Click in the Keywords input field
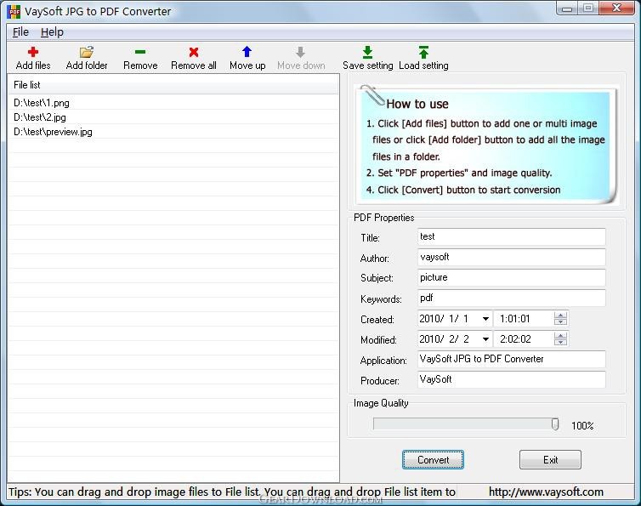 tap(512, 298)
